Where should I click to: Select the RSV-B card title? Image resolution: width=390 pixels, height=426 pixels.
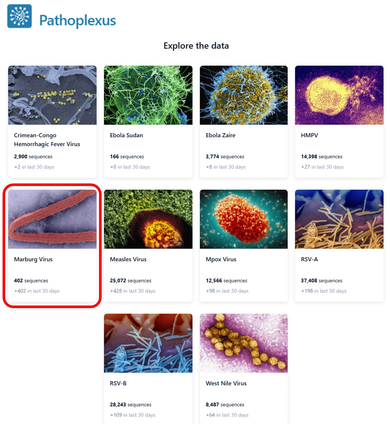click(118, 383)
